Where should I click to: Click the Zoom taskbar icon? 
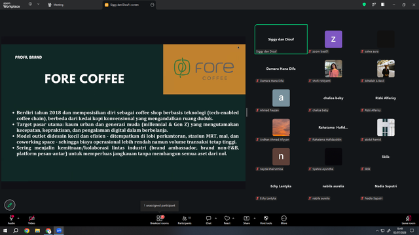(59, 230)
